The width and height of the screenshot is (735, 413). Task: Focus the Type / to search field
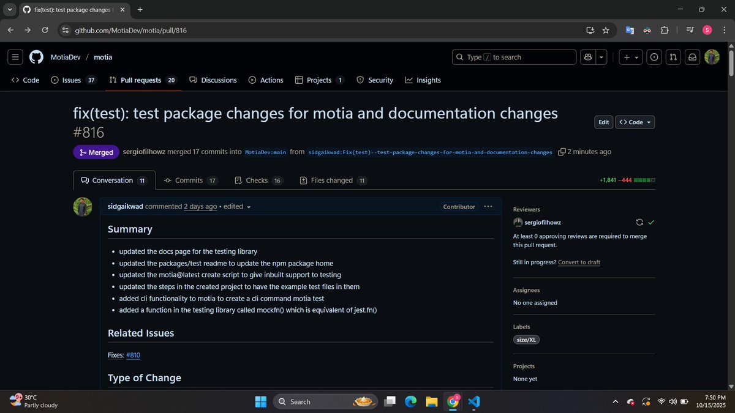pyautogui.click(x=514, y=57)
